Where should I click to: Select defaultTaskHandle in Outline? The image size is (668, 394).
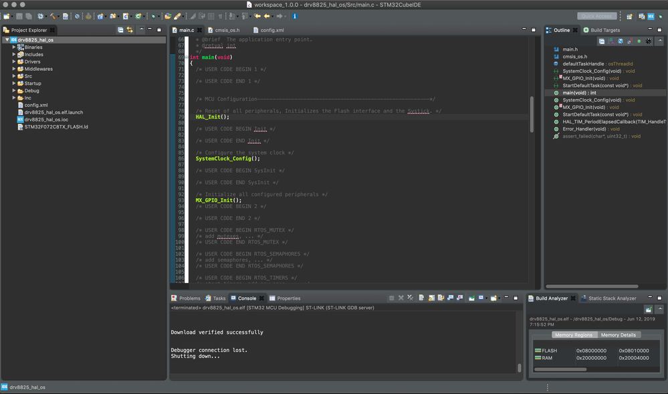pos(593,64)
